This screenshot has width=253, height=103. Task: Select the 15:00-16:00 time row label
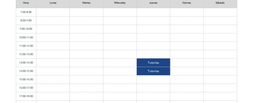point(26,79)
